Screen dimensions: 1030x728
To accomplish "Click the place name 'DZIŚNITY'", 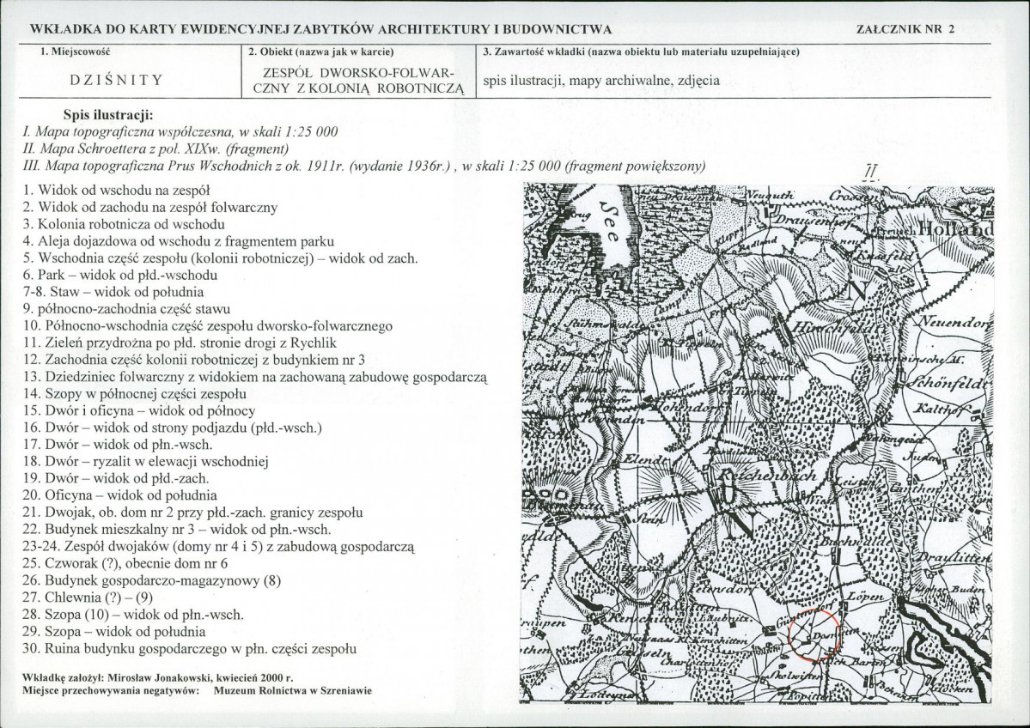I will [116, 80].
